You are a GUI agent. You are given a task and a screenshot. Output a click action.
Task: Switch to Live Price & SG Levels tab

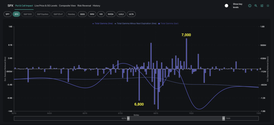tap(46, 6)
